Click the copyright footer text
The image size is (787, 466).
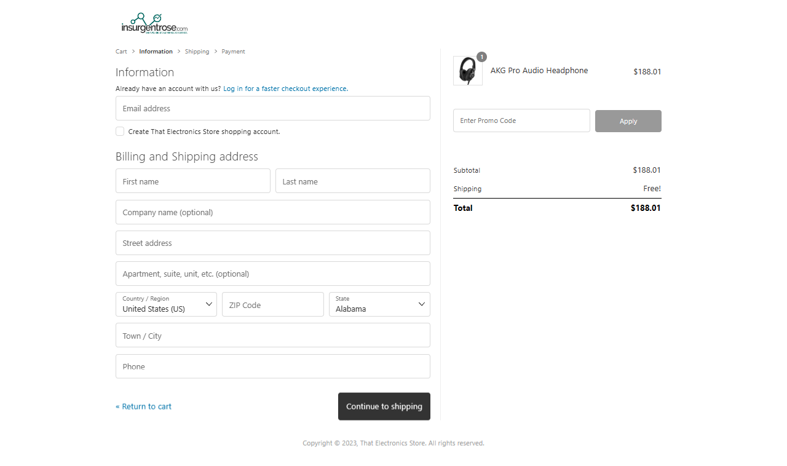click(393, 443)
